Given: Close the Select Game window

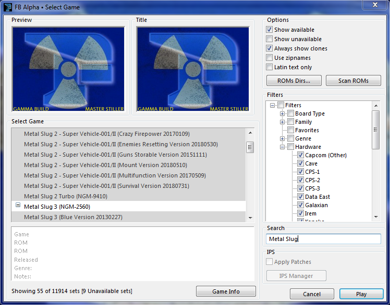Looking at the screenshot, I should tap(375, 5).
